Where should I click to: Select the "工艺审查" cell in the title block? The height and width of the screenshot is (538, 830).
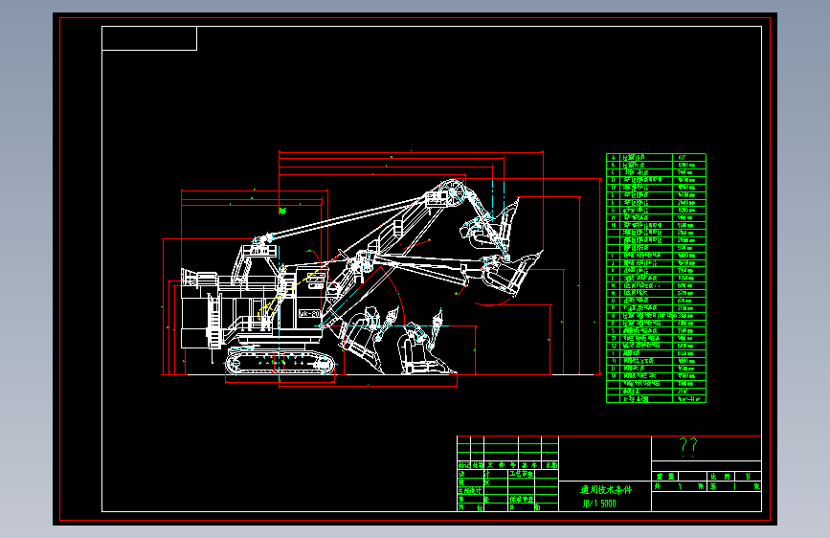click(x=522, y=474)
